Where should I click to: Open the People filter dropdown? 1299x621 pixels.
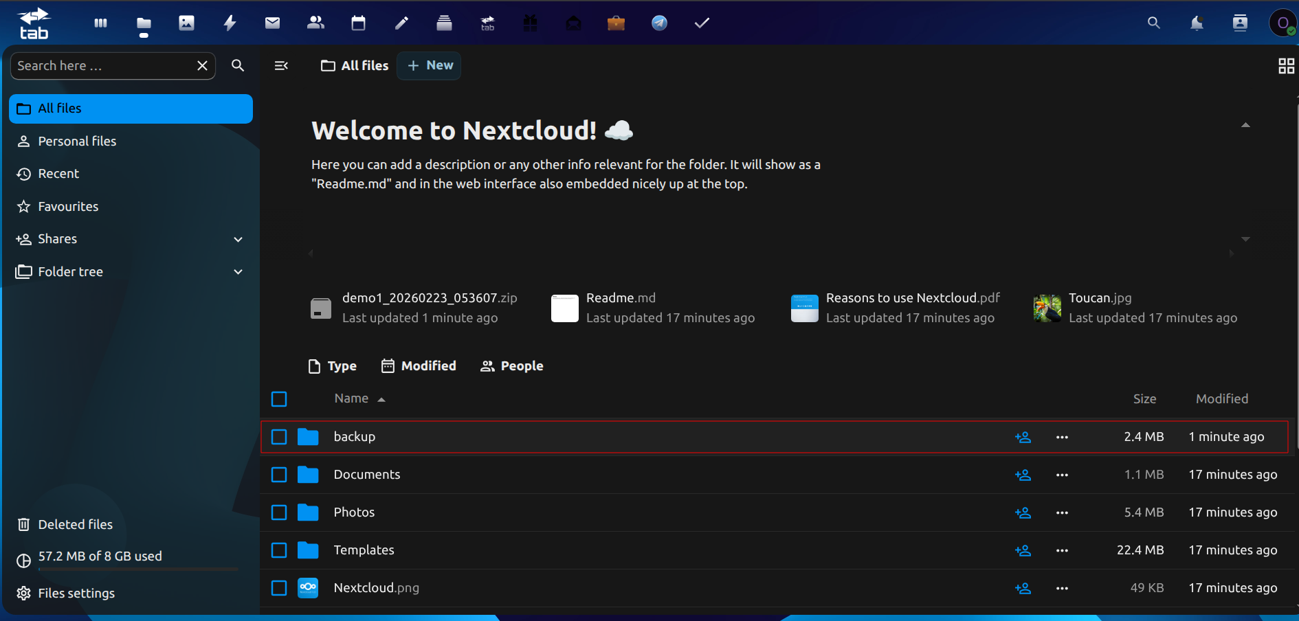click(512, 366)
